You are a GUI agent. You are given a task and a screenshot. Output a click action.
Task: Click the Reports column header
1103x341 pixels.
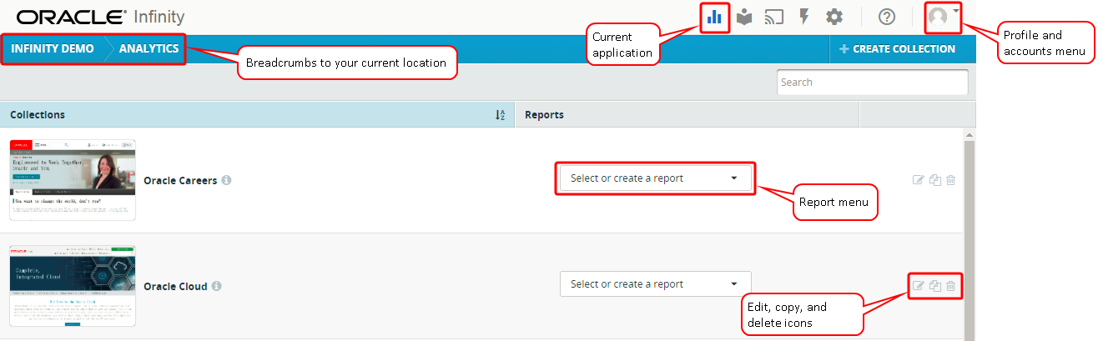tap(687, 115)
